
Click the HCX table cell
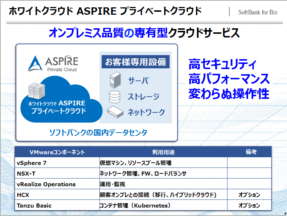(x=57, y=195)
